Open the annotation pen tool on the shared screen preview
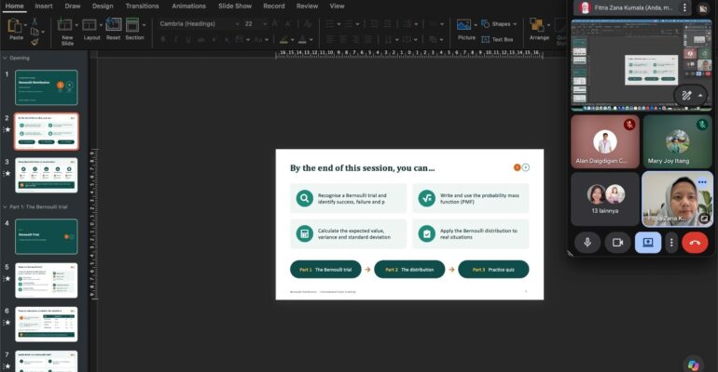The height and width of the screenshot is (372, 718). [686, 96]
